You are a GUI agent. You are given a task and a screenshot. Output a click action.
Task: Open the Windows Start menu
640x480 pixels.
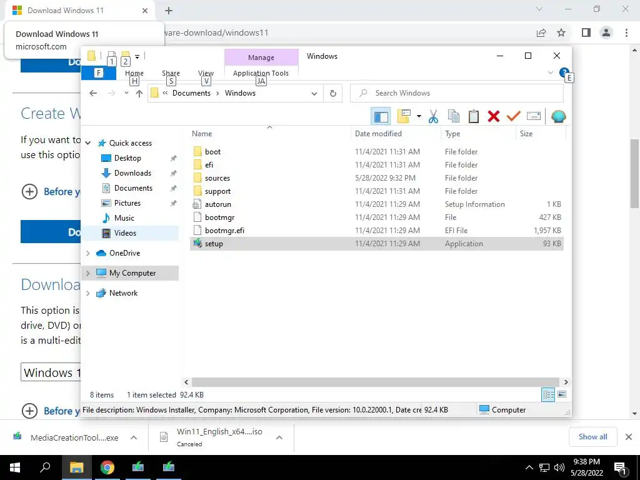15,467
